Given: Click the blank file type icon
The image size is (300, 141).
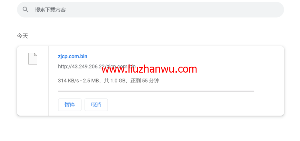Looking at the screenshot, I should tap(33, 59).
